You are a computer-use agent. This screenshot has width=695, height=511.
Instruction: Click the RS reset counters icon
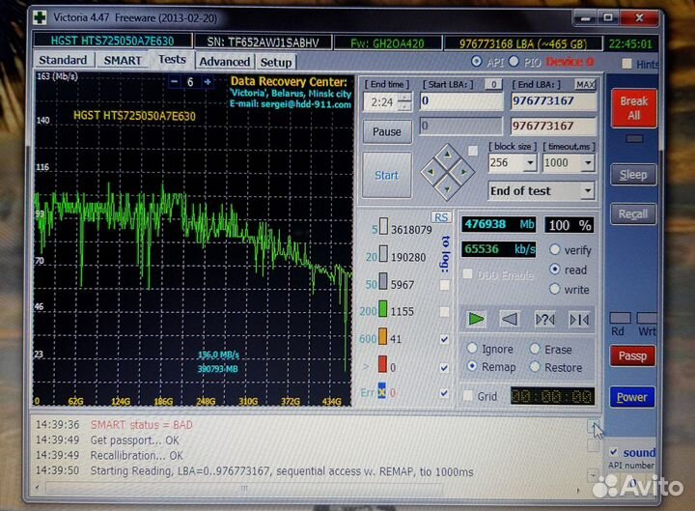(x=441, y=217)
